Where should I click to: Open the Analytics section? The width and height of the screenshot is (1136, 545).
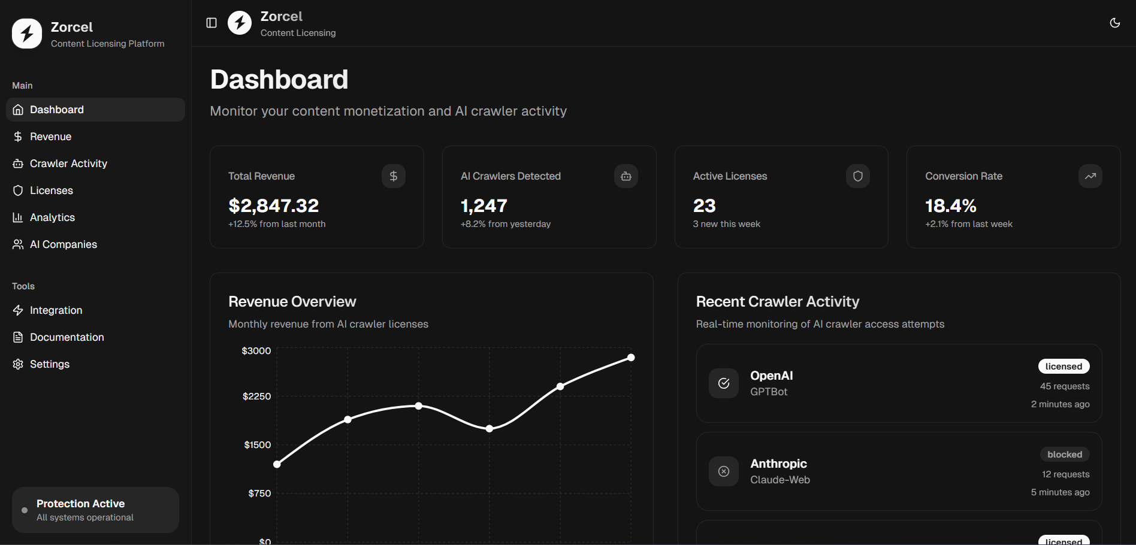[x=95, y=217]
